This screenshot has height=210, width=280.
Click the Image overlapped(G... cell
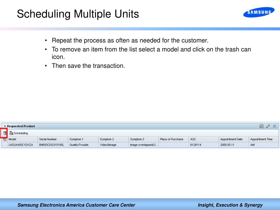(x=144, y=145)
